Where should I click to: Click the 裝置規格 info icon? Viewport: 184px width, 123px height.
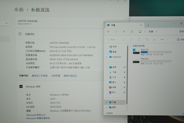click(20, 34)
